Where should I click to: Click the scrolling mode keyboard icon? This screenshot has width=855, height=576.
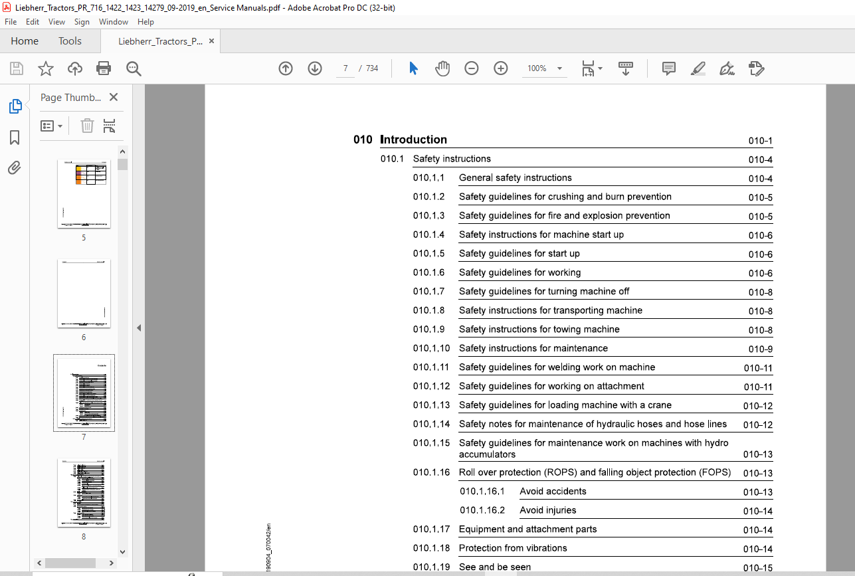[x=625, y=68]
